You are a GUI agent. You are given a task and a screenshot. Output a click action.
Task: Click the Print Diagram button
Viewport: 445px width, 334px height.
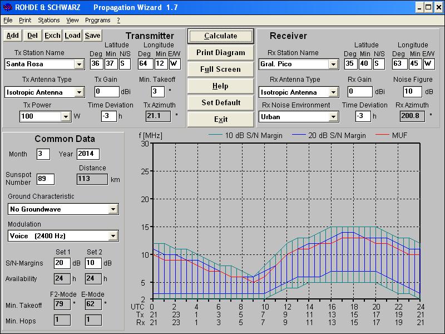(220, 52)
